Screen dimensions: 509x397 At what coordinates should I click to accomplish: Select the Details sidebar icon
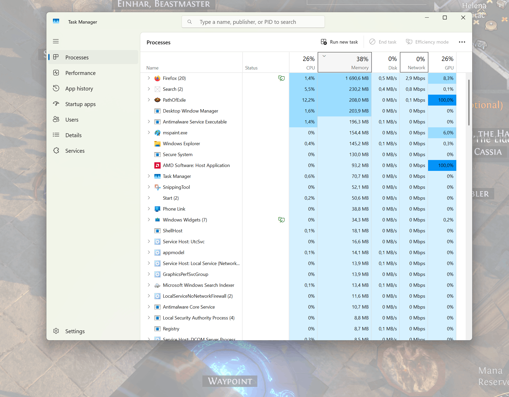[56, 135]
